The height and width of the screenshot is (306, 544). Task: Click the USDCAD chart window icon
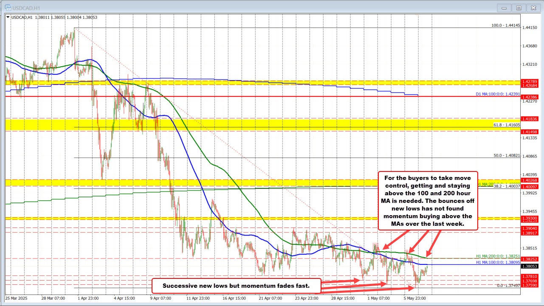[8, 7]
